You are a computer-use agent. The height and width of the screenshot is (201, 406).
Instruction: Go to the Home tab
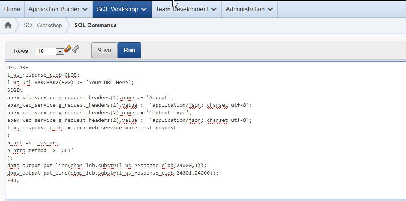12,9
